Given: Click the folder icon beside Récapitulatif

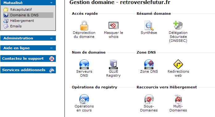Looking at the screenshot, I should (6, 10).
